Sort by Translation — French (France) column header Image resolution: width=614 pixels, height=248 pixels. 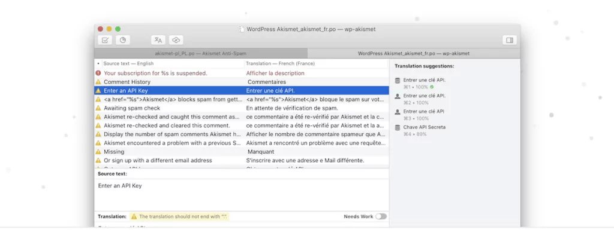point(280,63)
